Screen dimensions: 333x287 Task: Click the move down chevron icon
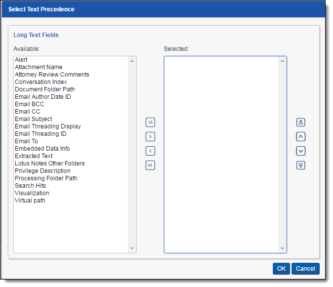coord(301,151)
